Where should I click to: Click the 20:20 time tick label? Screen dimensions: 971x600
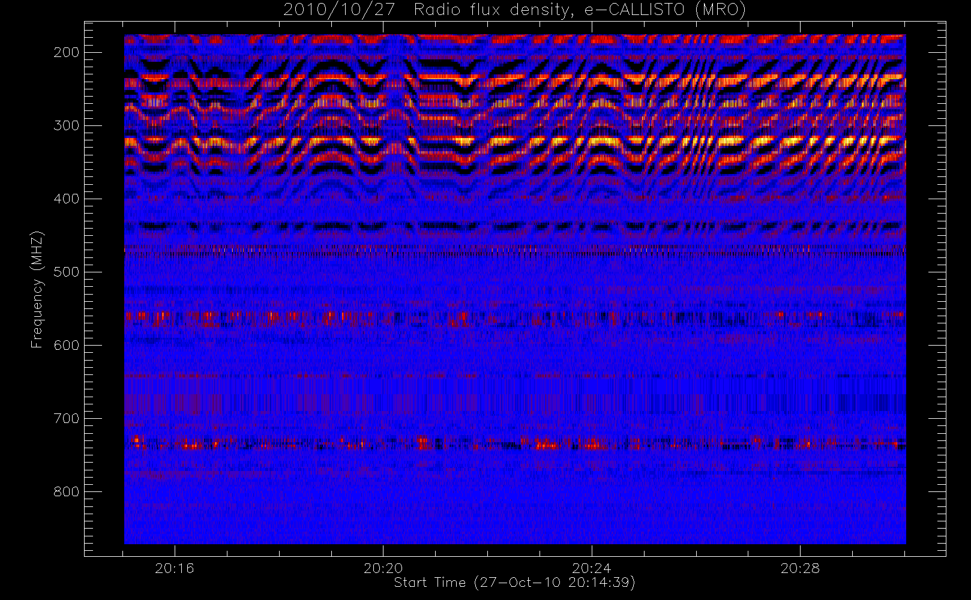click(x=383, y=568)
